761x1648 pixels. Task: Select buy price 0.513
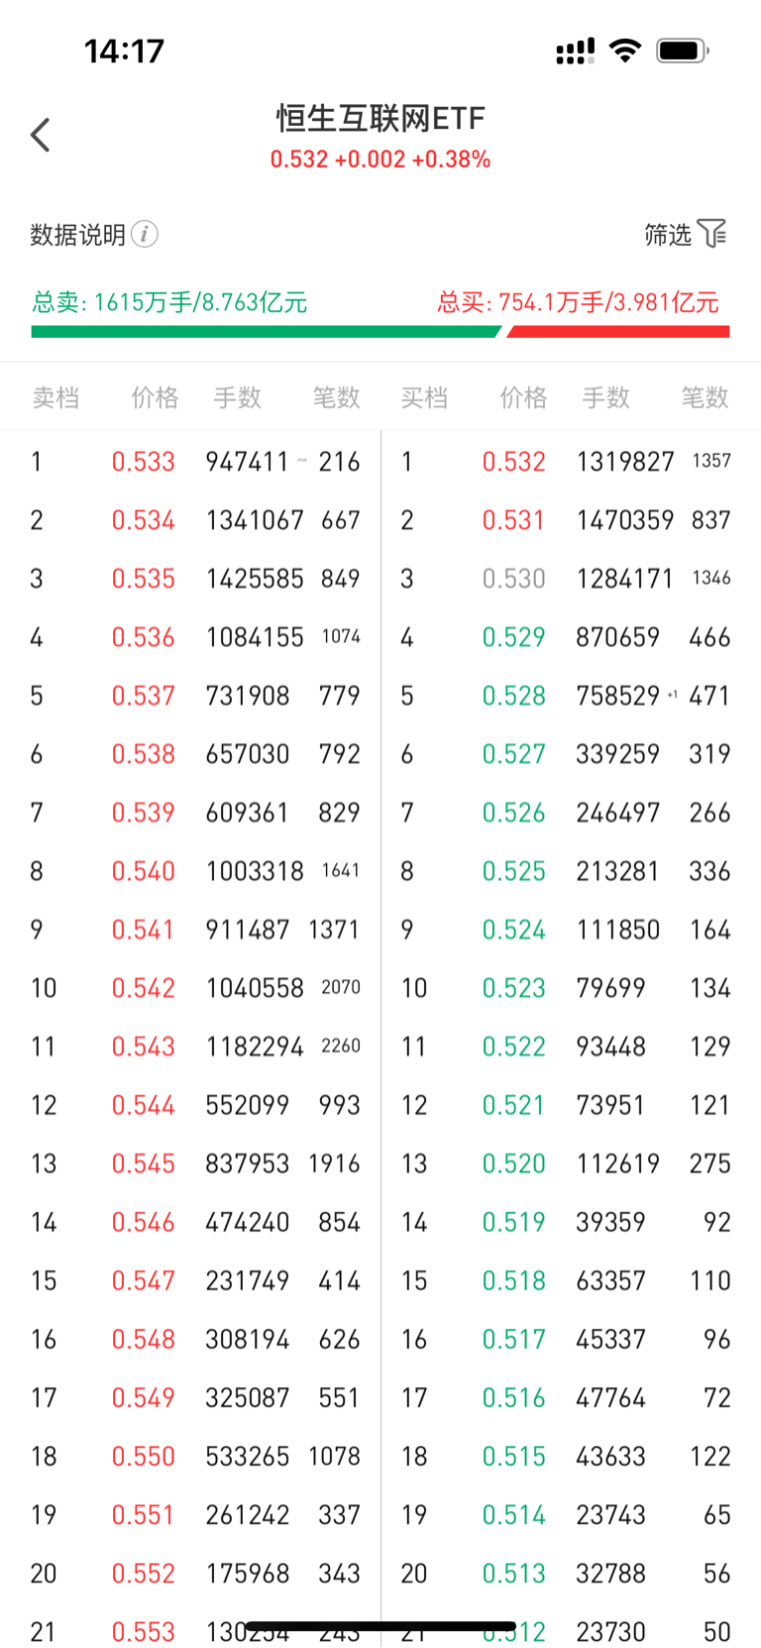[x=514, y=1573]
